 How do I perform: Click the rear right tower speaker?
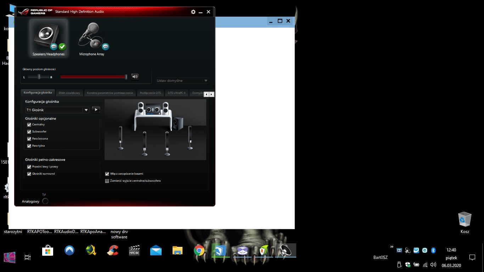167,143
